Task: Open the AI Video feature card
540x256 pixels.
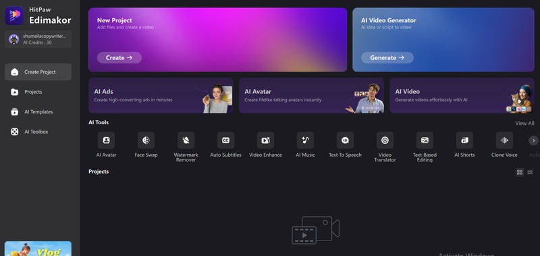Action: 462,95
